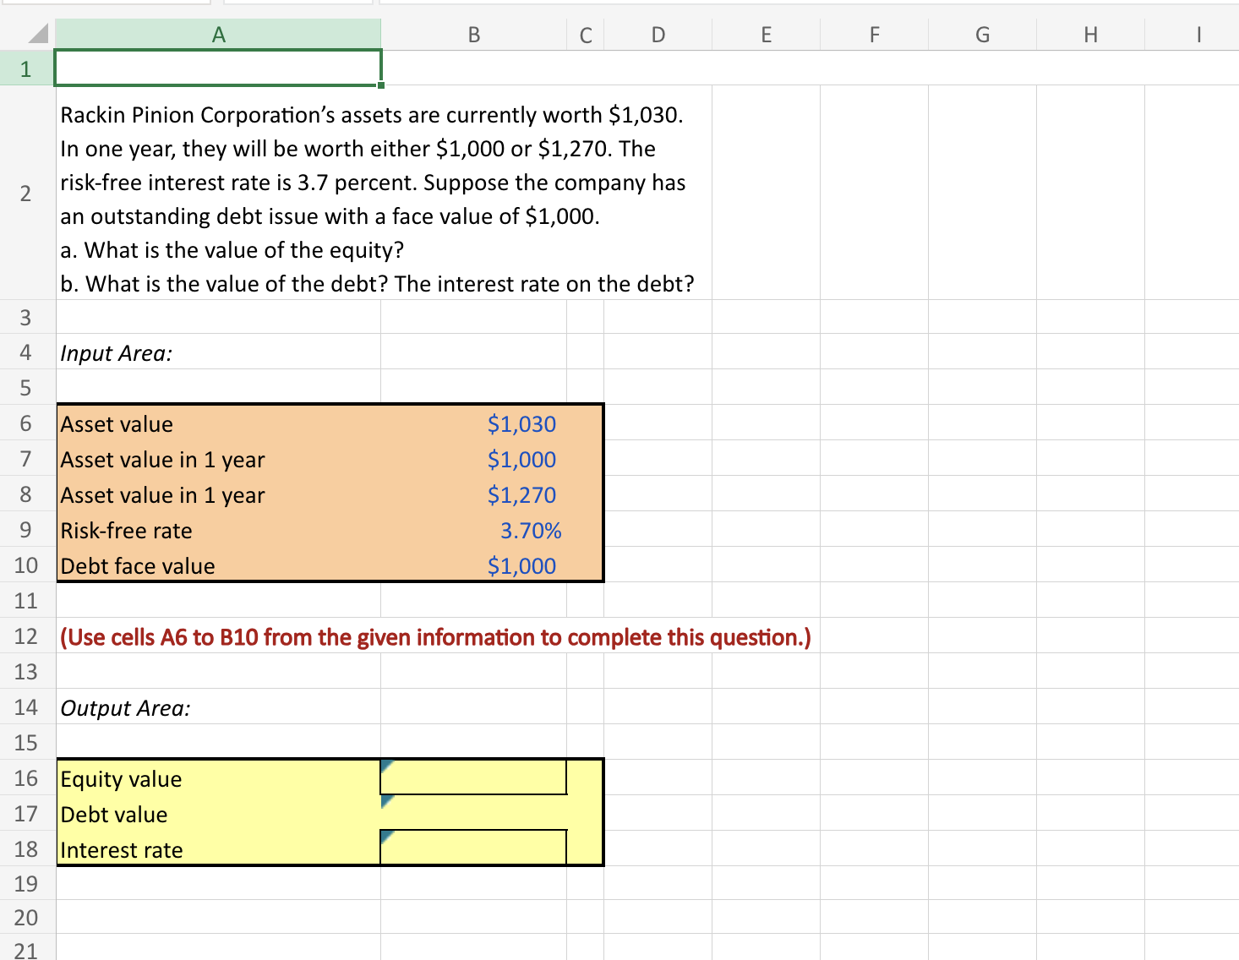The image size is (1239, 960).
Task: Click the fill handle of cell A1
Action: click(381, 85)
